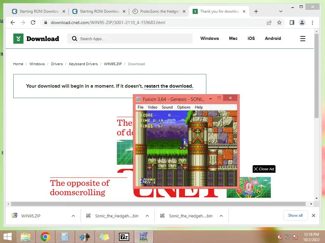Screen dimensions: 325x243
Task: Open the iOS category link
Action: pyautogui.click(x=251, y=38)
